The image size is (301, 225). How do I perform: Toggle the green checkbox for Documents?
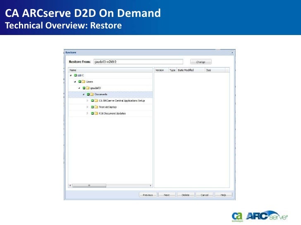click(x=88, y=94)
